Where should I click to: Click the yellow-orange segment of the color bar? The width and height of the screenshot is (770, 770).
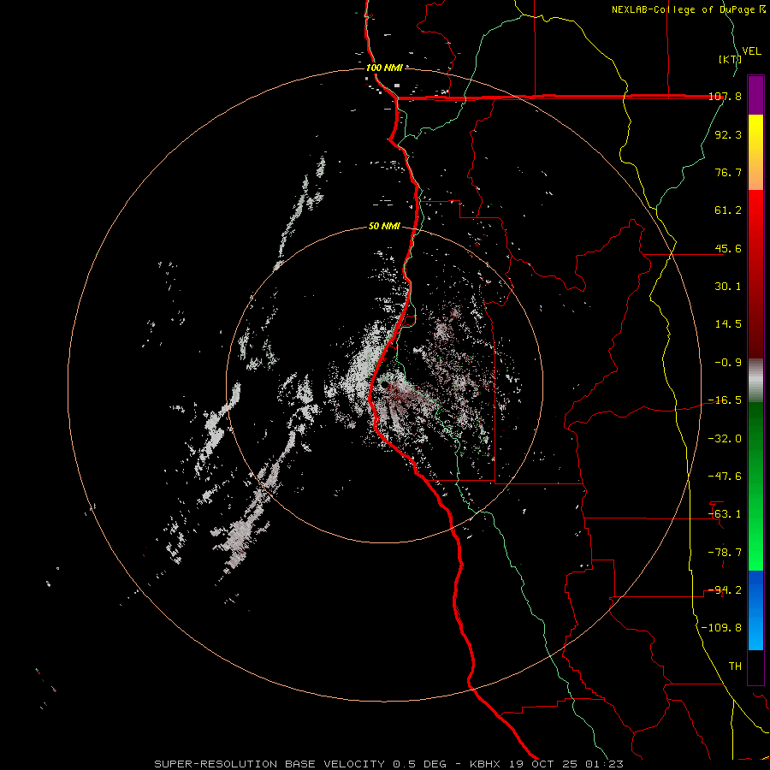[755, 152]
